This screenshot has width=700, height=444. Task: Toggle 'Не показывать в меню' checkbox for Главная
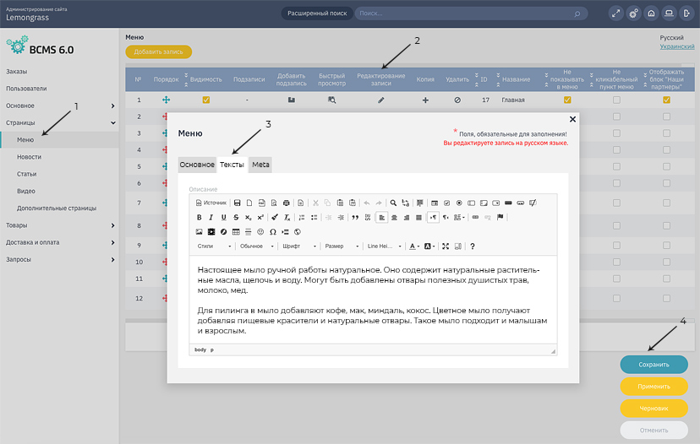coord(567,100)
